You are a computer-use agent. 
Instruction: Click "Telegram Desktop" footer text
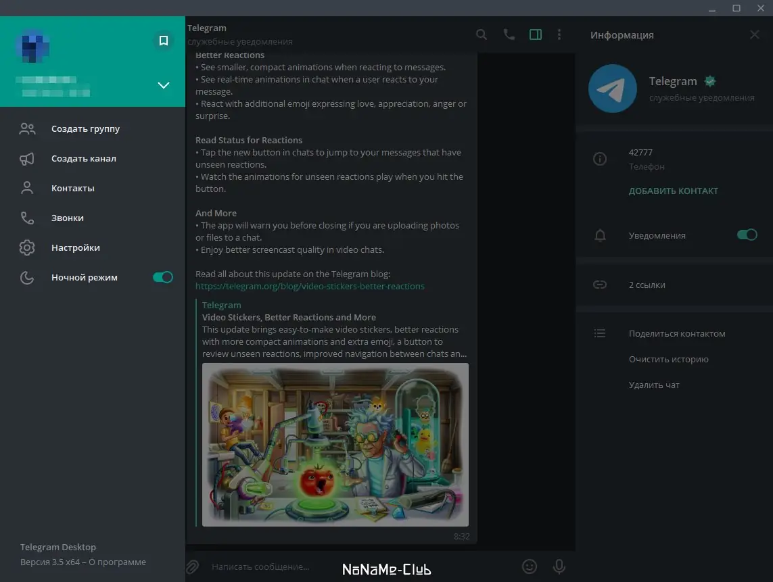coord(58,547)
